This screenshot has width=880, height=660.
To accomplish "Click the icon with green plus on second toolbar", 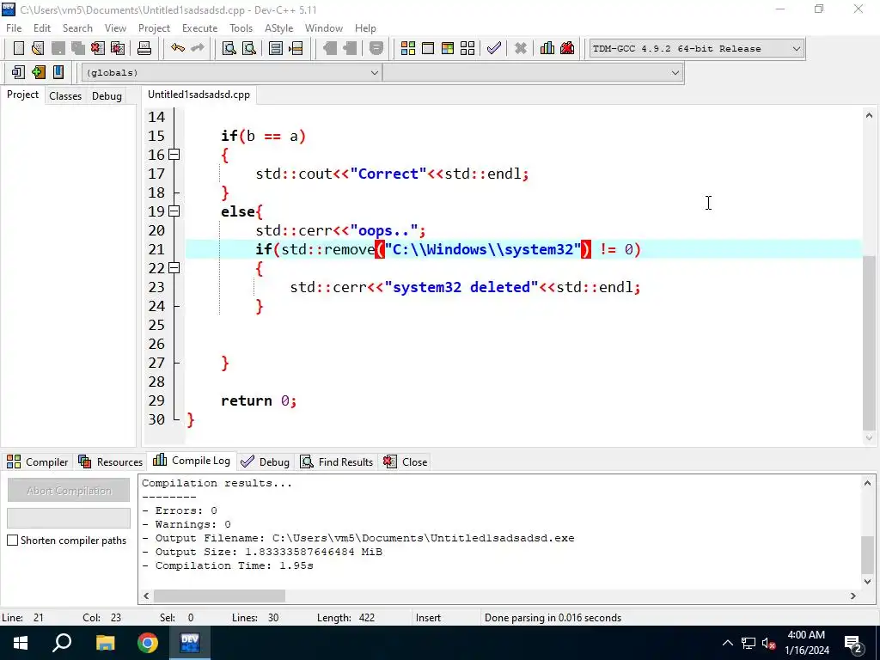I will click(x=38, y=72).
